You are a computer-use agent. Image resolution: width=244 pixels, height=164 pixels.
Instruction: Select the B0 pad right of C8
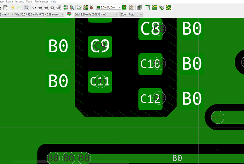(192, 29)
